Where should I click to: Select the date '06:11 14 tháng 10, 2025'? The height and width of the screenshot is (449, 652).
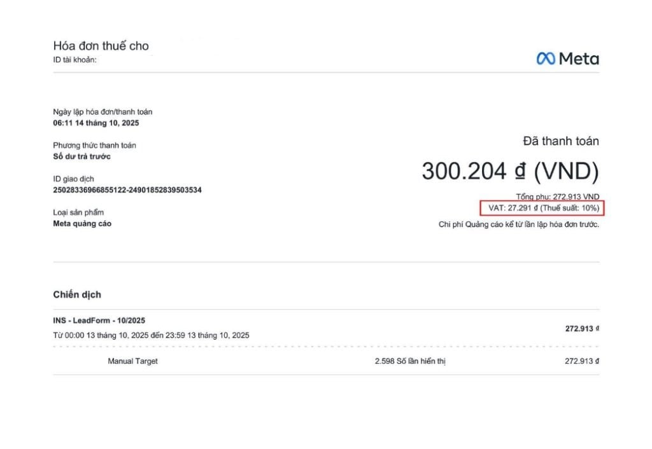[96, 123]
